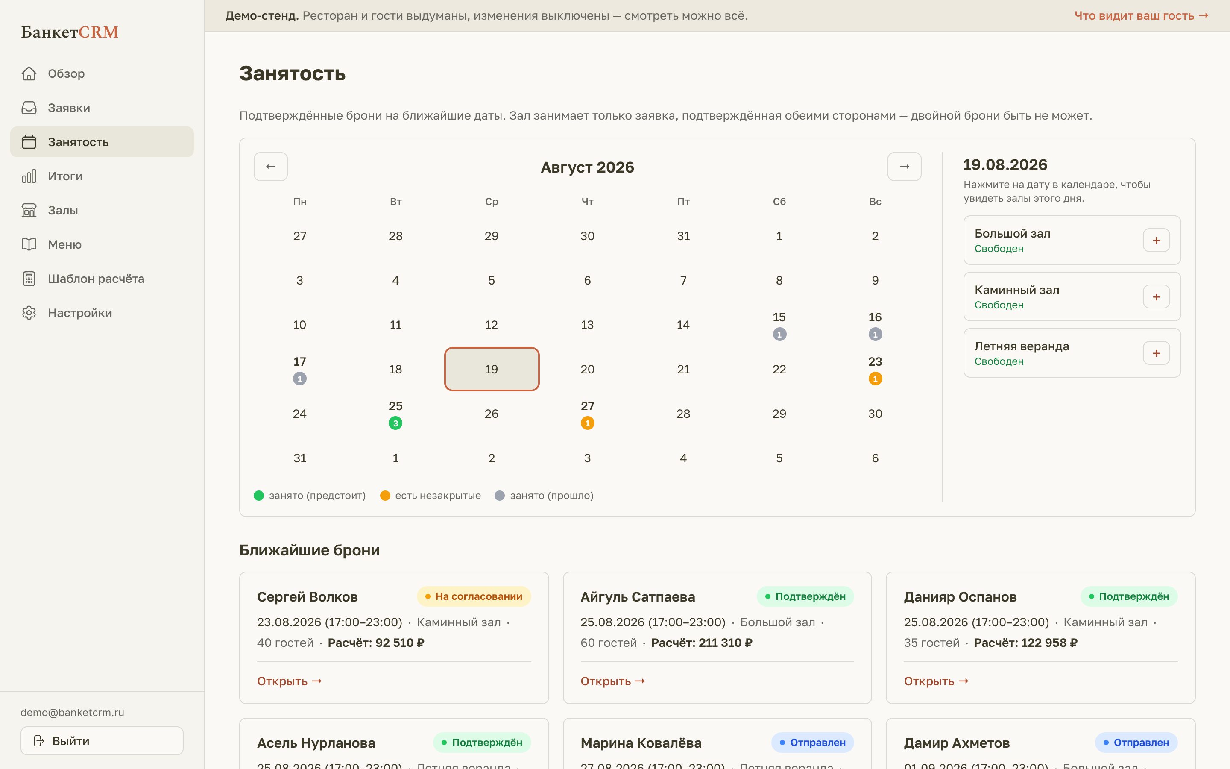Image resolution: width=1230 pixels, height=769 pixels.
Task: Click the Меню book icon
Action: click(29, 244)
